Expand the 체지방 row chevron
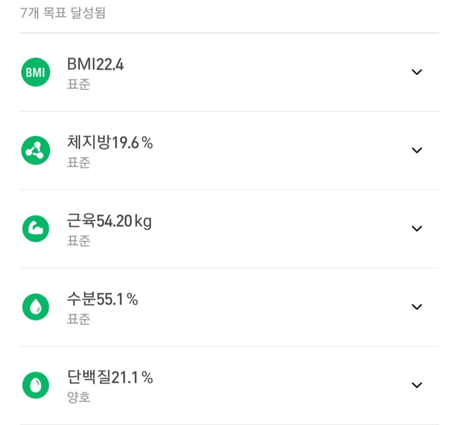The image size is (459, 425). 417,150
